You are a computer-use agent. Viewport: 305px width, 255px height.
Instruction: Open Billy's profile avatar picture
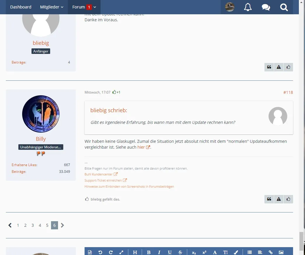click(41, 114)
